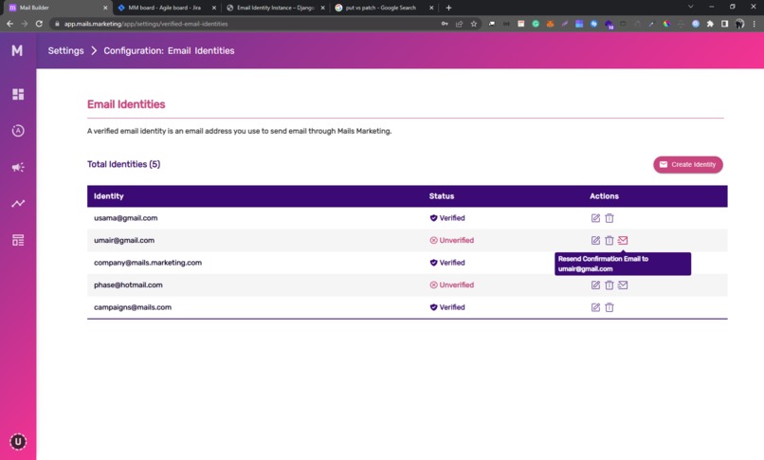764x460 pixels.
Task: Open the user avatar U at sidebar bottom
Action: click(x=18, y=441)
